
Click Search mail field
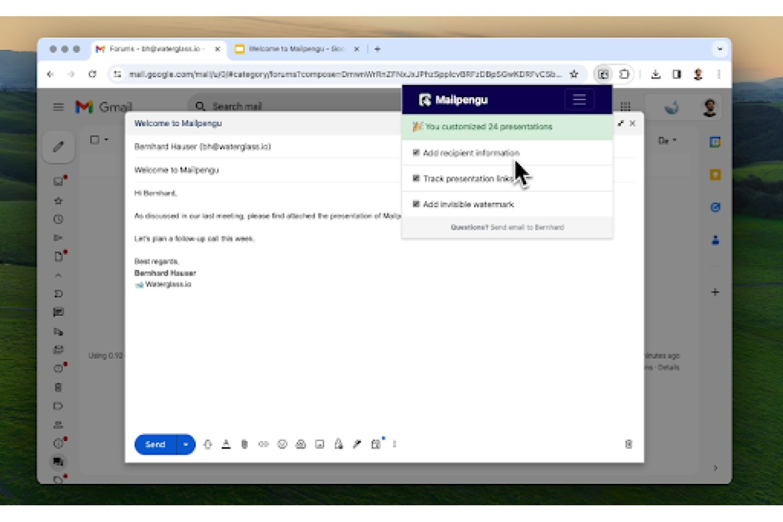pos(295,106)
